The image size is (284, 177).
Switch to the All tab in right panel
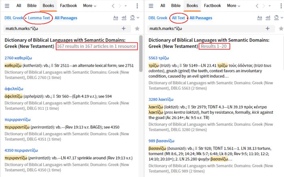click(163, 6)
